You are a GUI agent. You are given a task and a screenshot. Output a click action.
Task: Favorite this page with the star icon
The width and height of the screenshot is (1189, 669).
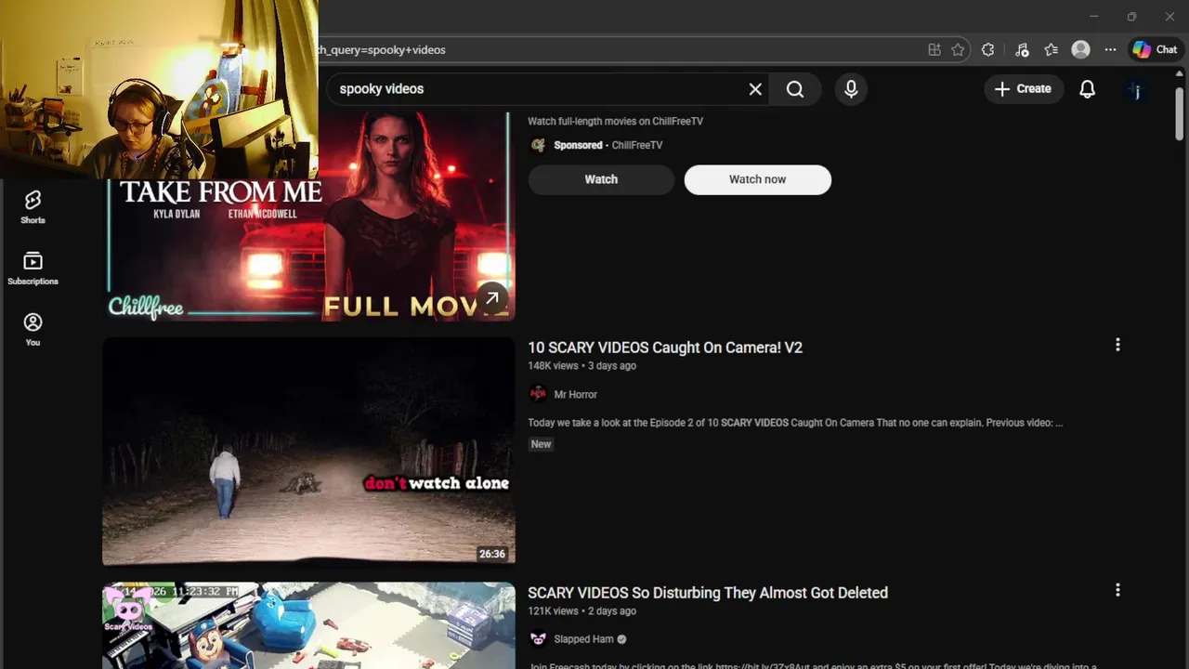coord(958,50)
